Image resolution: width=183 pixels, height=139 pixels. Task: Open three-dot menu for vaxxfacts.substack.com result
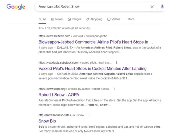[x=116, y=63]
